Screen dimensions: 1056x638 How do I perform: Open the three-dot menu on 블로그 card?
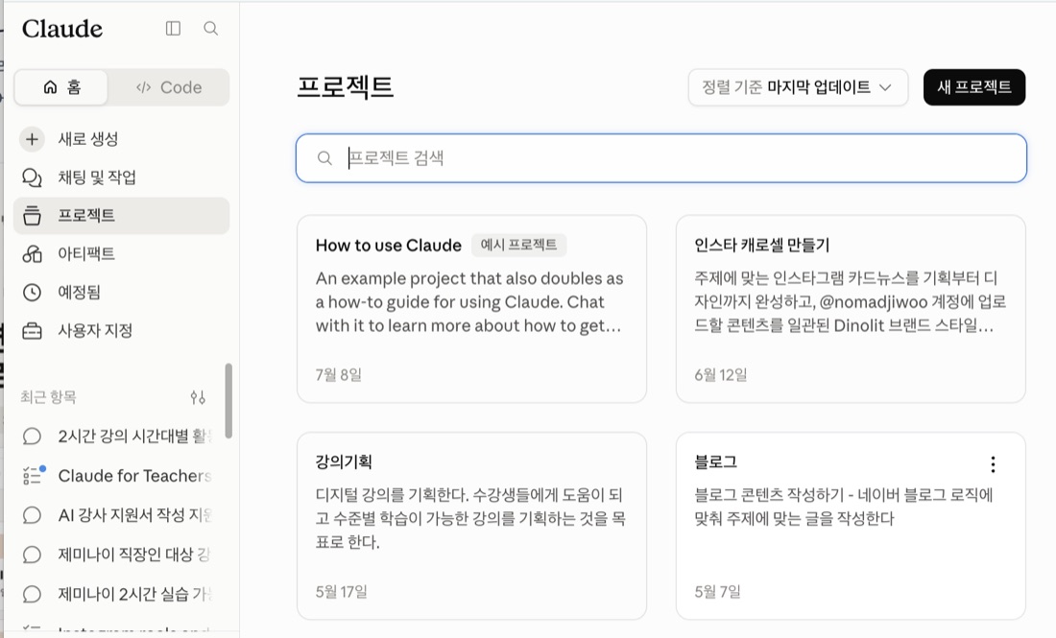[x=993, y=463]
